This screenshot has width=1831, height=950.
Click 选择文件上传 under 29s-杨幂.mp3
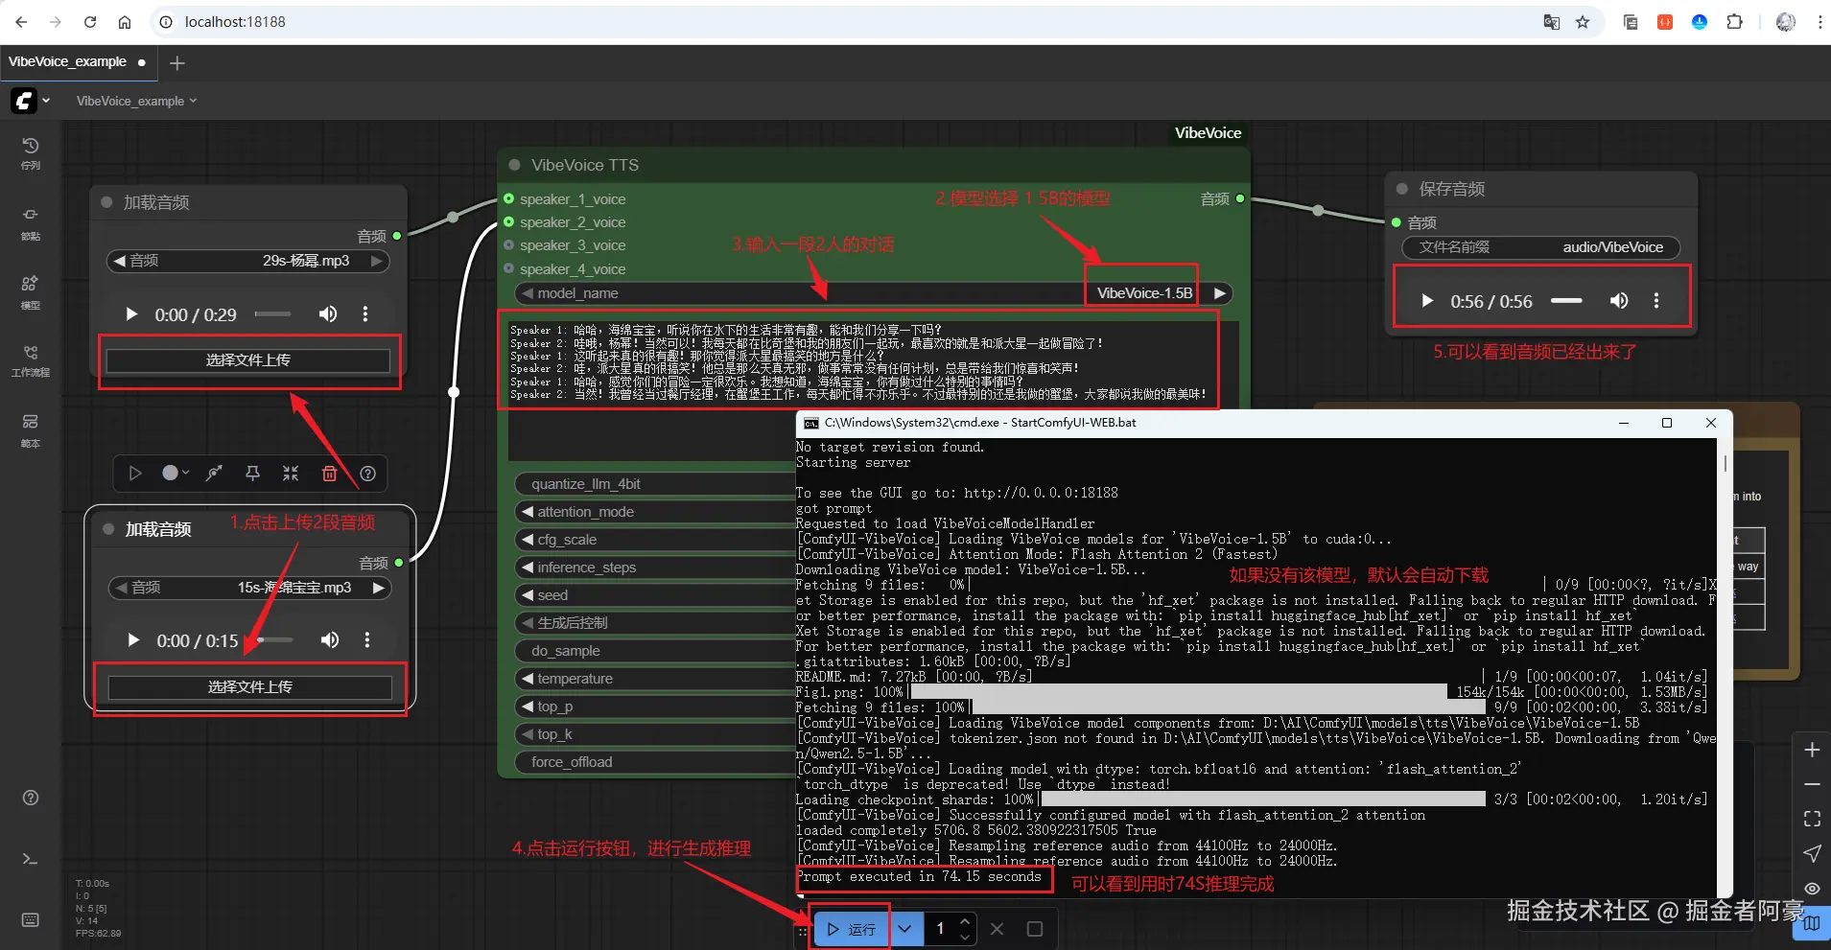[x=248, y=360]
